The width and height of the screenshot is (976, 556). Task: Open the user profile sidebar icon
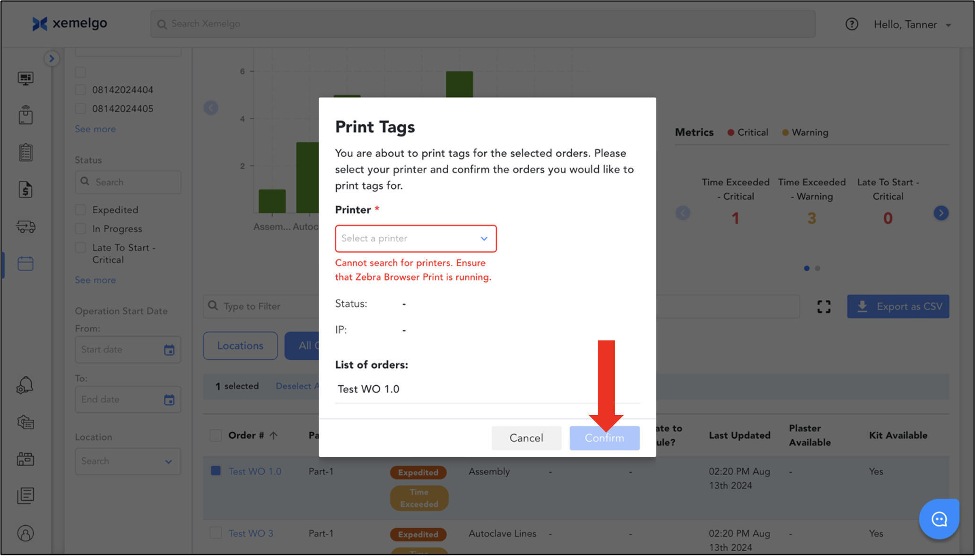point(26,533)
